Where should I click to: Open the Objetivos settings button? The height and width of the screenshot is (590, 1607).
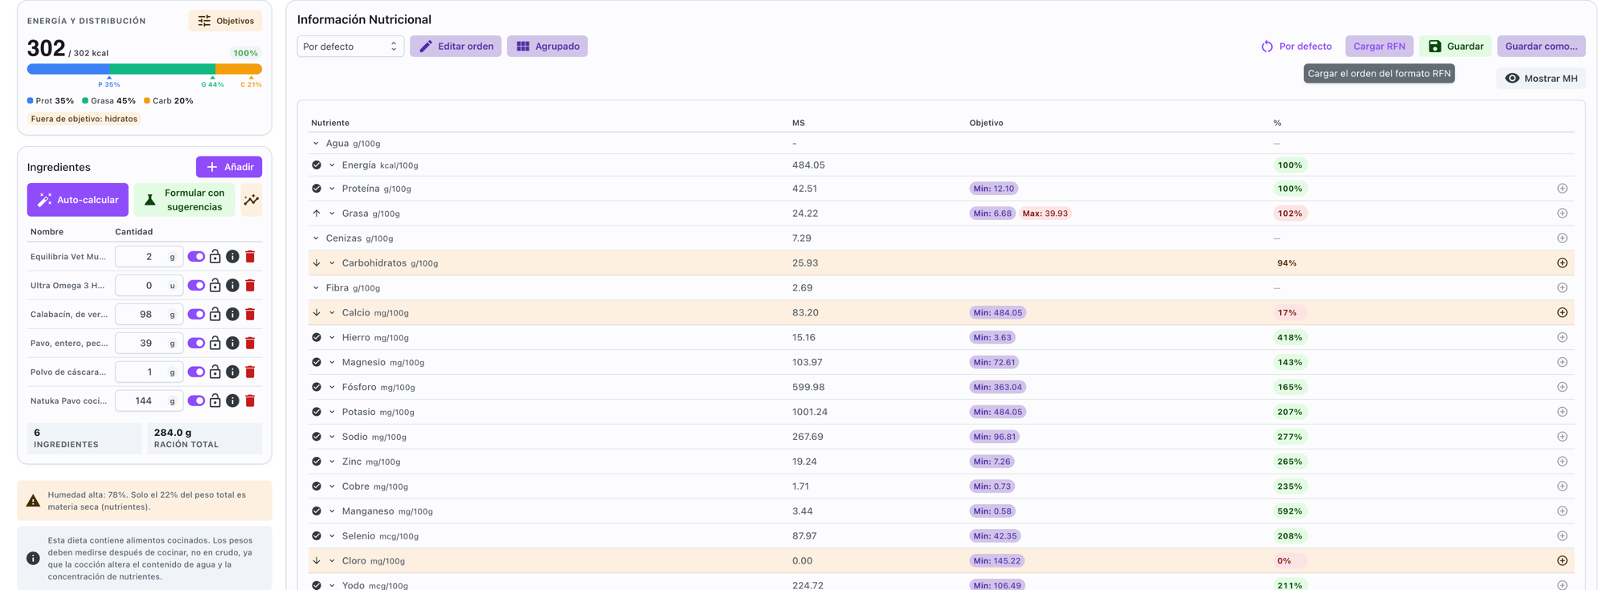point(225,21)
